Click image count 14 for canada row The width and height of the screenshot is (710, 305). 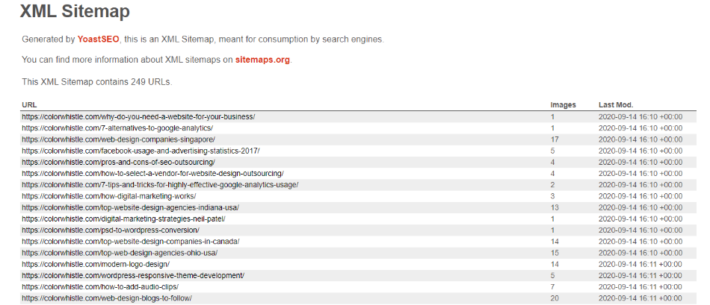pyautogui.click(x=555, y=242)
